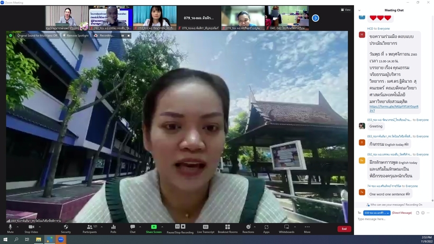The image size is (434, 244).
Task: Mute the microphone
Action: coord(10,229)
